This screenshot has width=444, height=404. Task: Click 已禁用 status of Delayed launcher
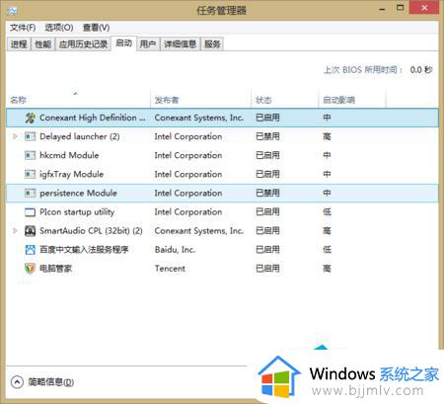(267, 136)
